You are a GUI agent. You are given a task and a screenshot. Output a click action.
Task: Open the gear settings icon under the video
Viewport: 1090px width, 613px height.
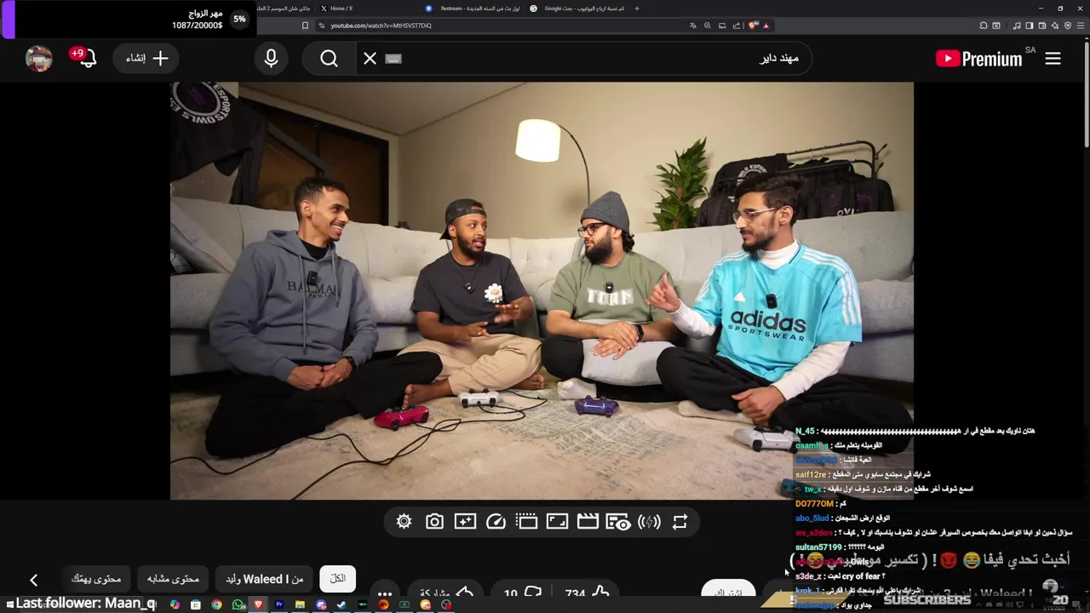tap(404, 522)
